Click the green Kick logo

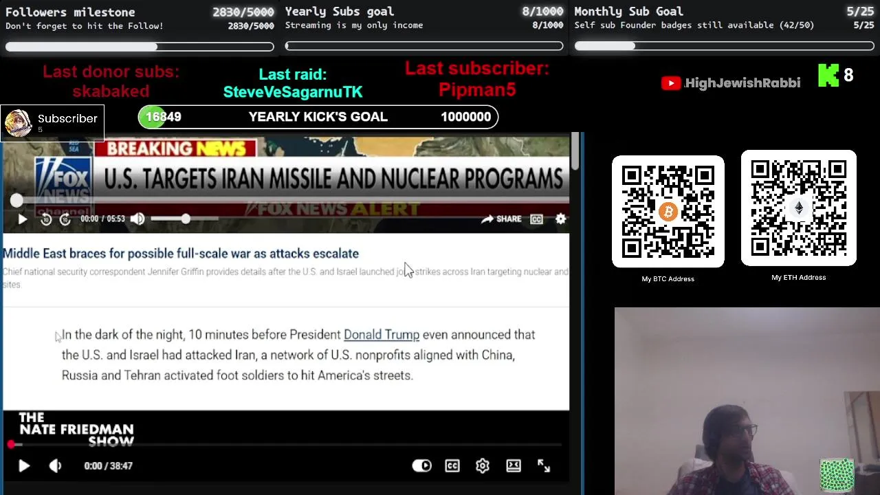click(x=828, y=76)
